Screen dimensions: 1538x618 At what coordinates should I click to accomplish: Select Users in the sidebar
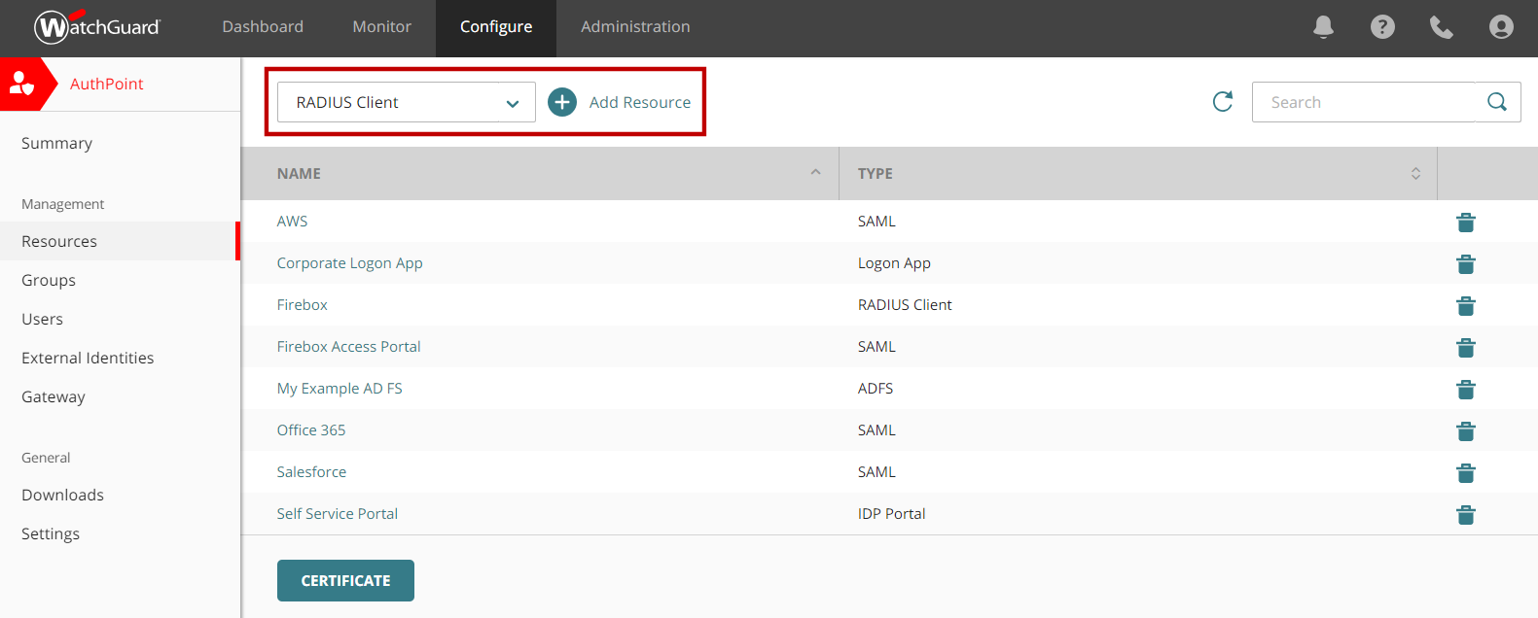[43, 320]
